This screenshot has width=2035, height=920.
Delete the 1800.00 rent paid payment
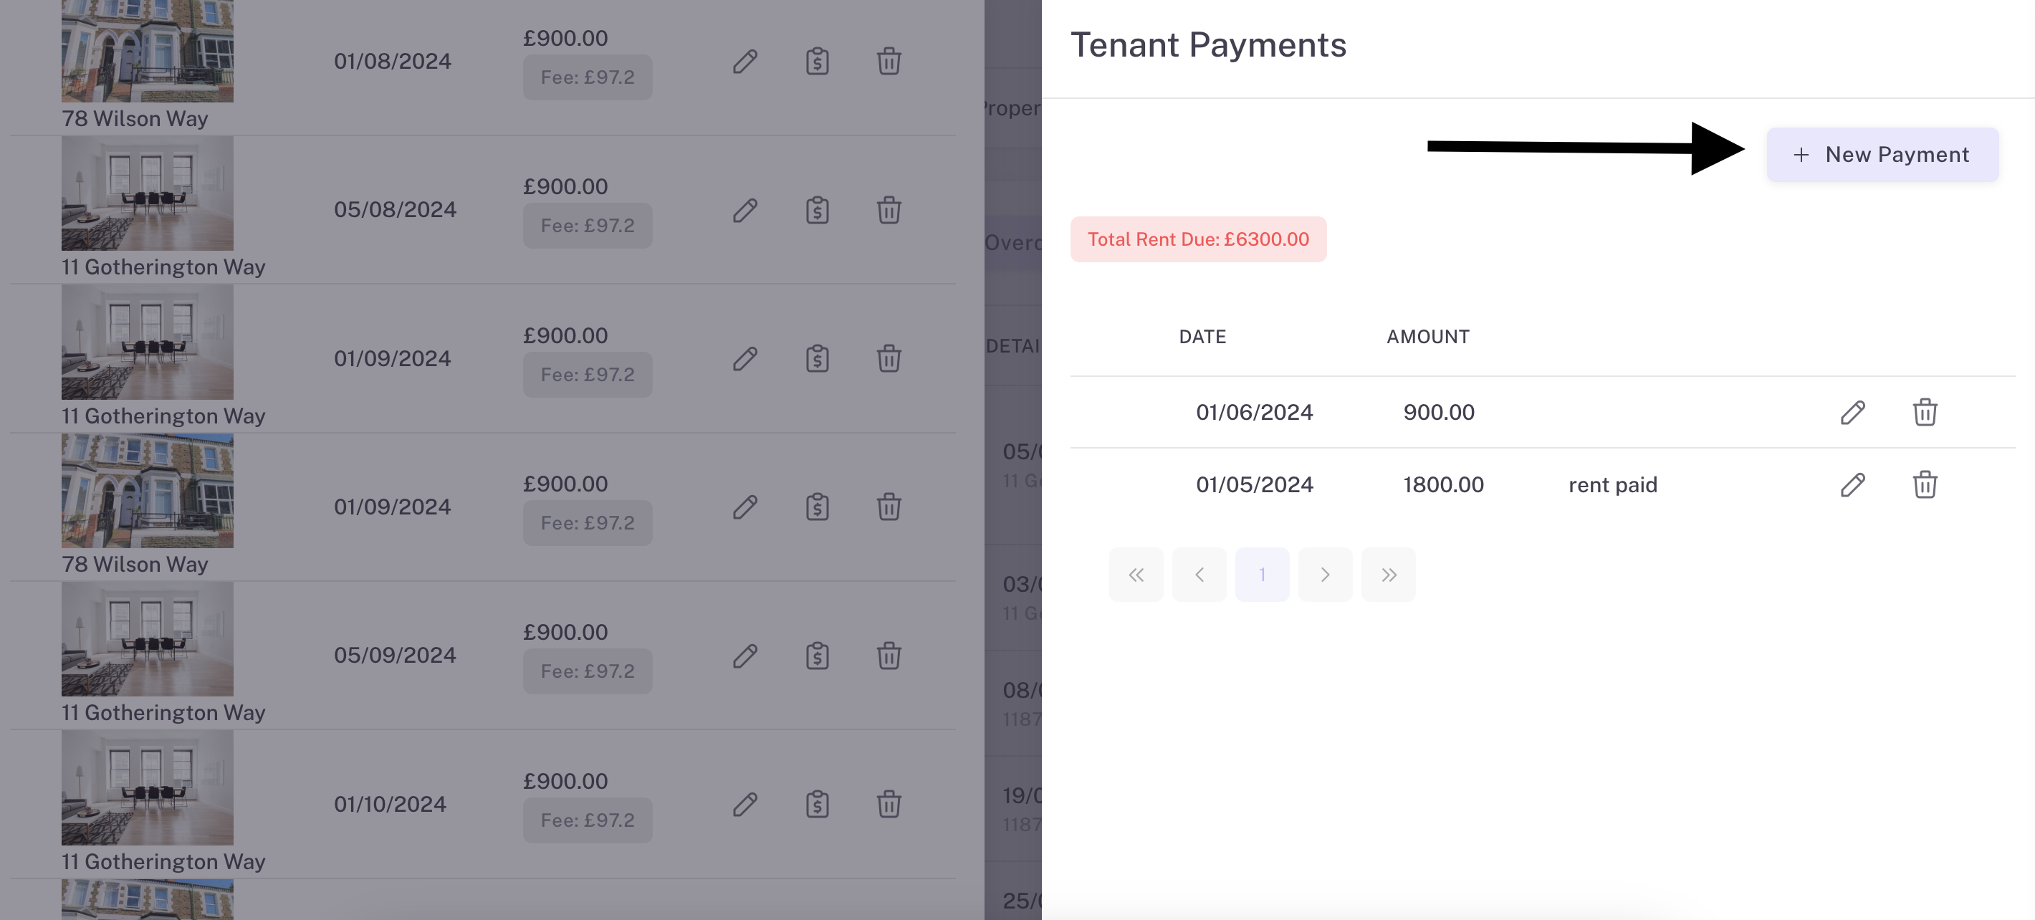tap(1925, 485)
